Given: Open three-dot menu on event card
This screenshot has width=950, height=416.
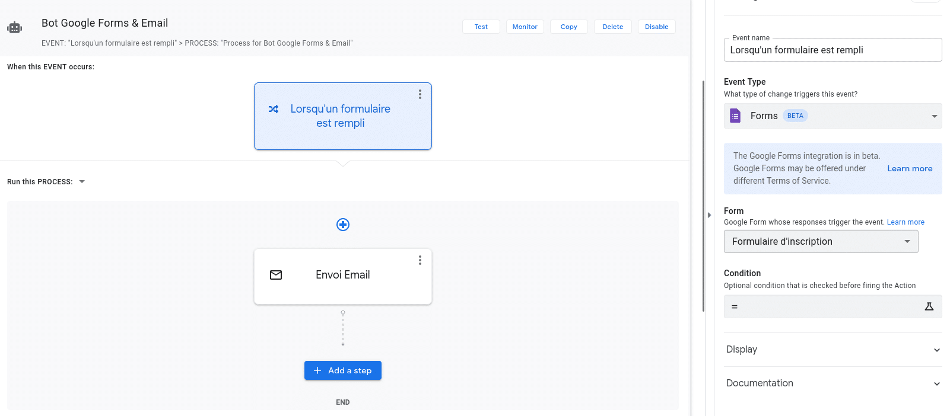Looking at the screenshot, I should pos(420,94).
